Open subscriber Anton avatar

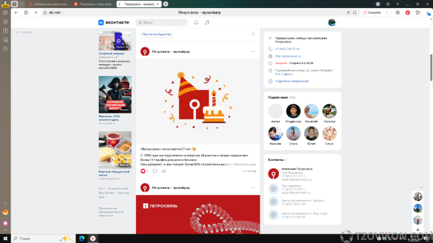click(x=275, y=111)
